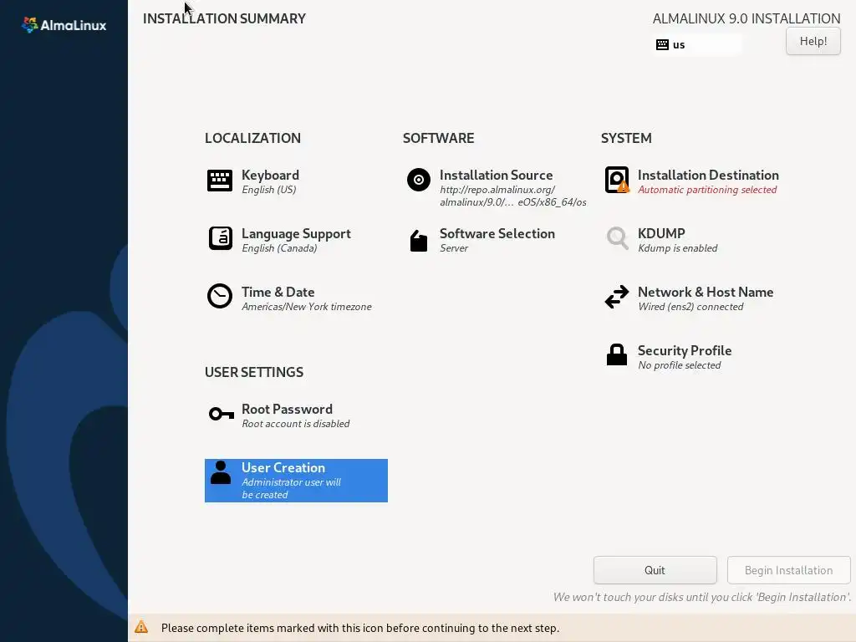Open the KDUMP title
The image size is (856, 642).
(661, 234)
